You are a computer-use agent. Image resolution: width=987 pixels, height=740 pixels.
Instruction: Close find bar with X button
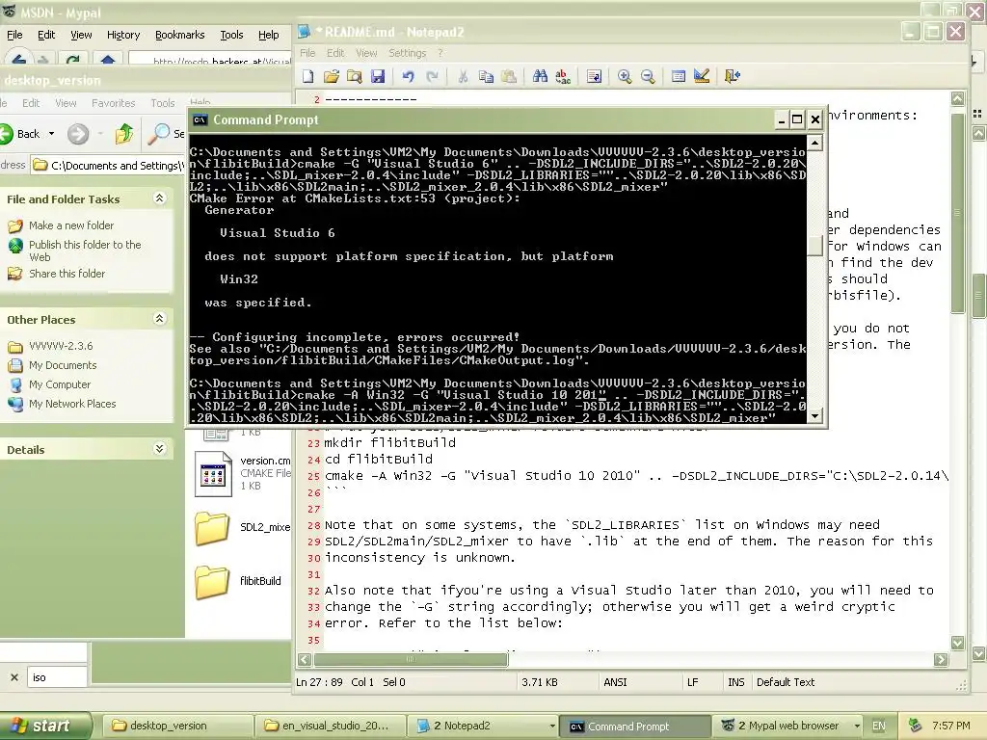13,677
